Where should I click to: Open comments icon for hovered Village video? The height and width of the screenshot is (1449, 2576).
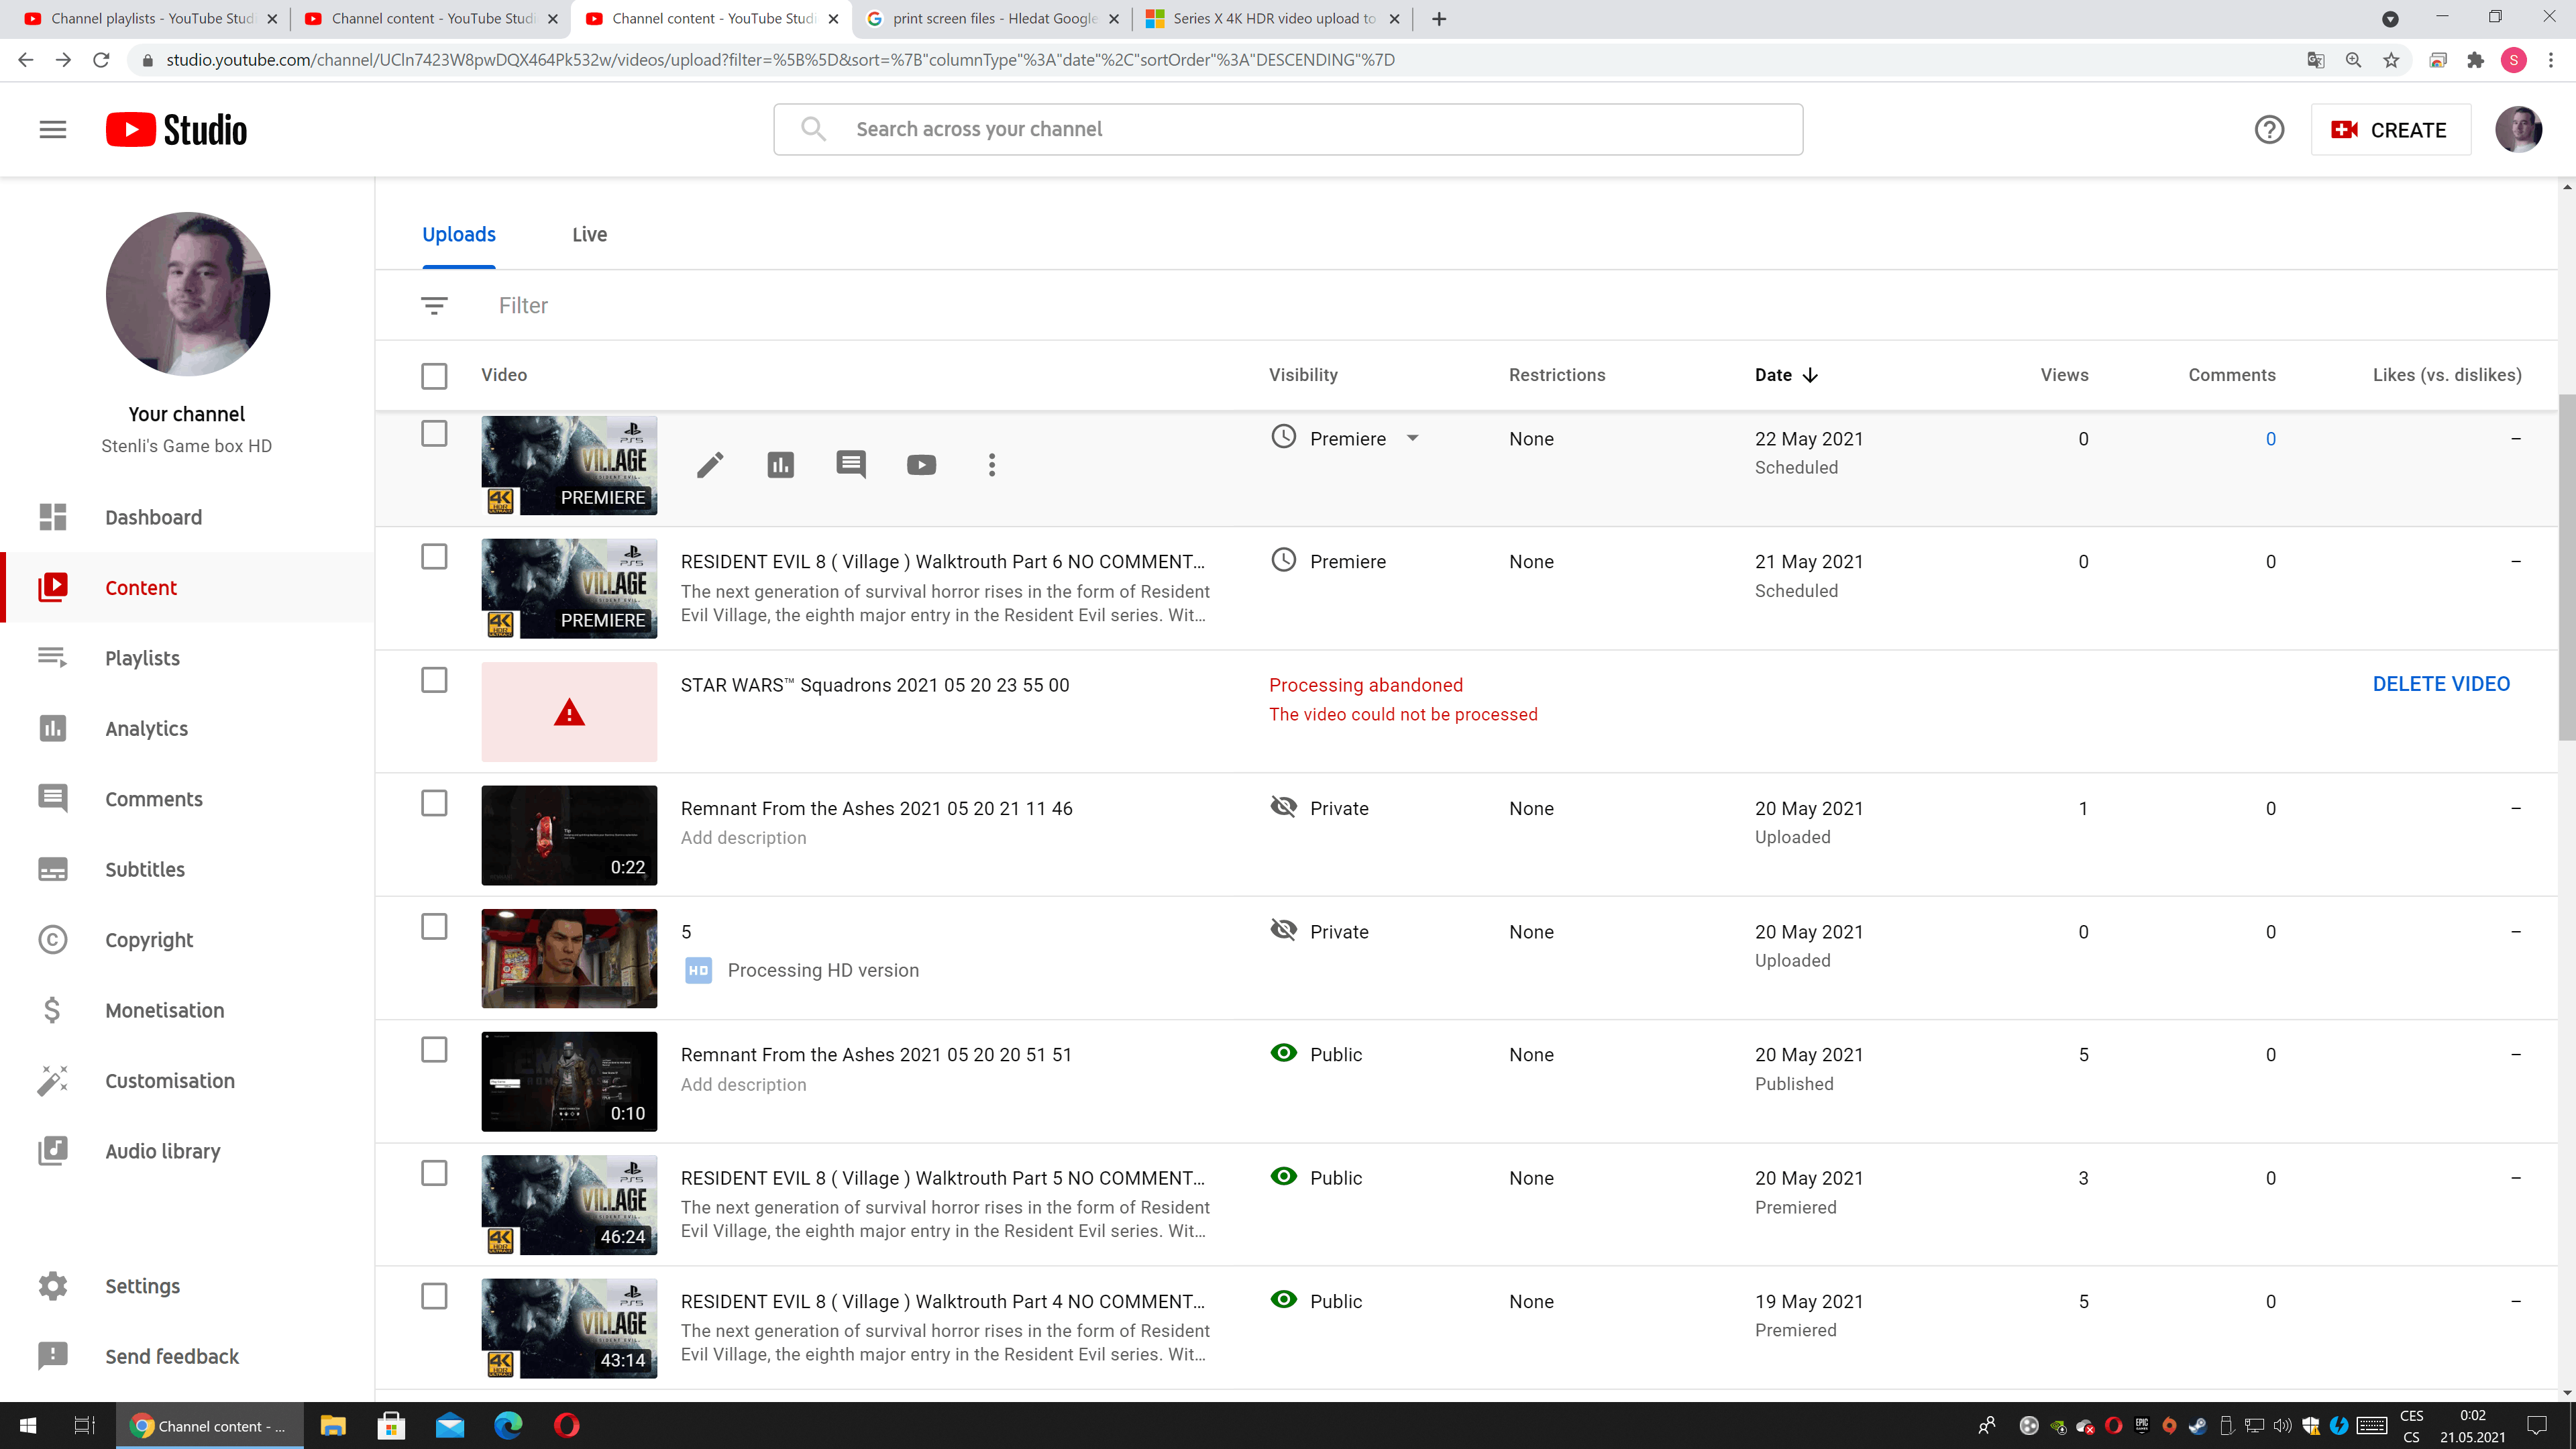851,465
